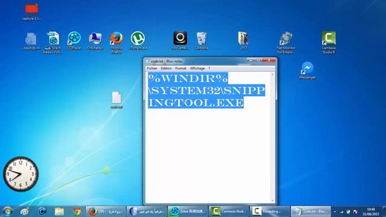Open the taskbar date and time

tap(371, 212)
